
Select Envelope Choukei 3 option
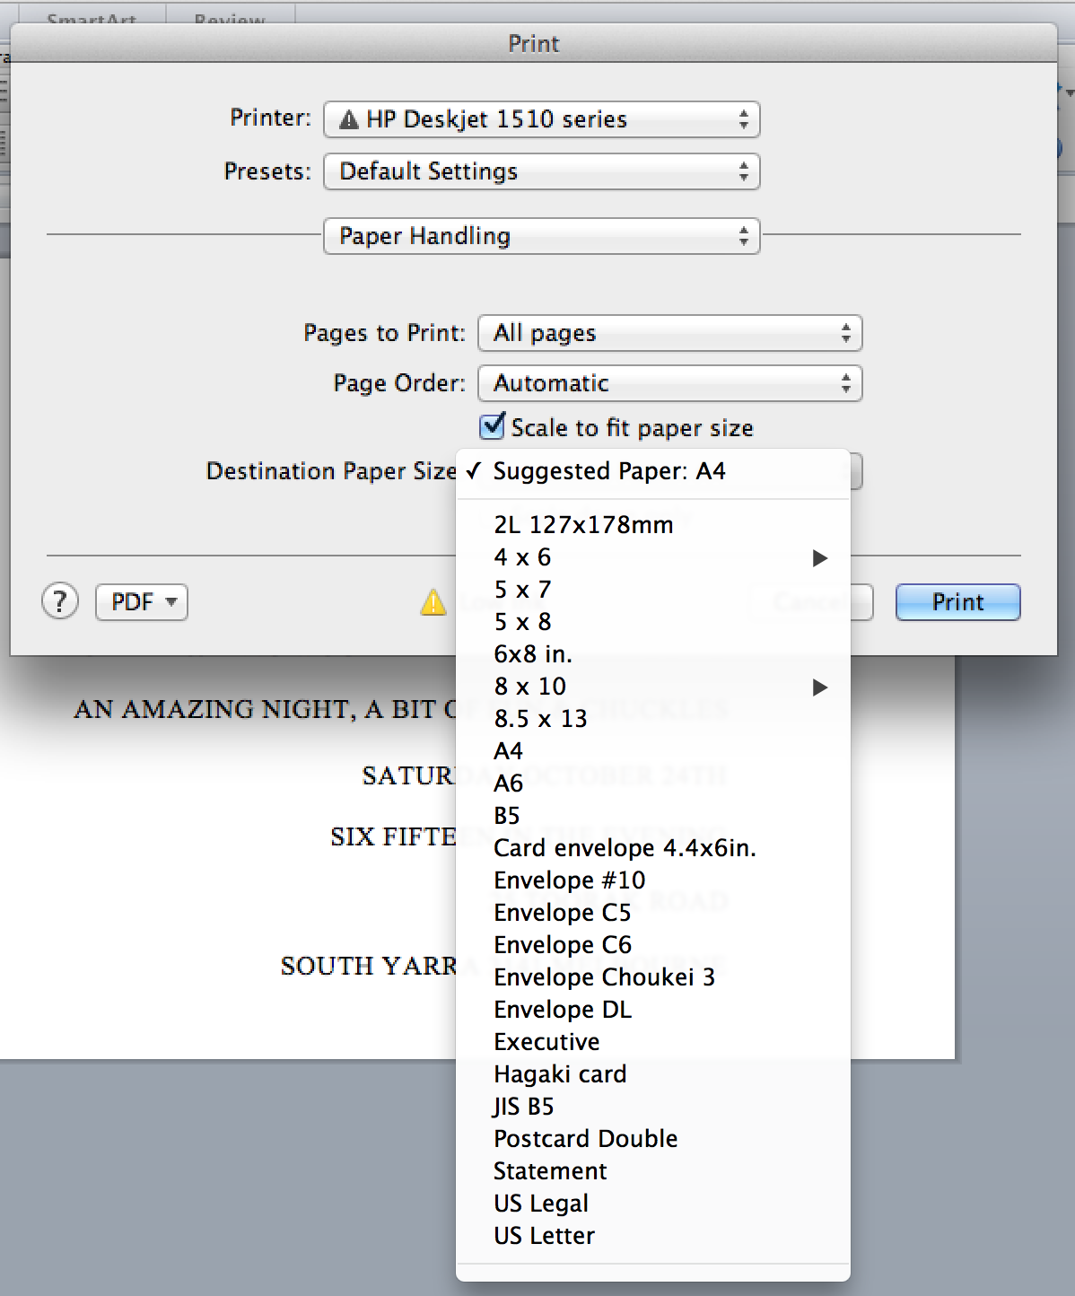coord(652,977)
